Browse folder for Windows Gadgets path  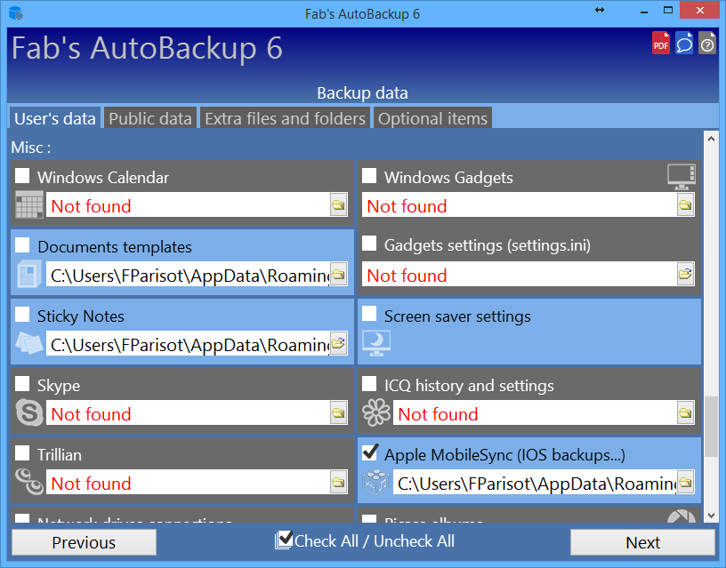686,204
